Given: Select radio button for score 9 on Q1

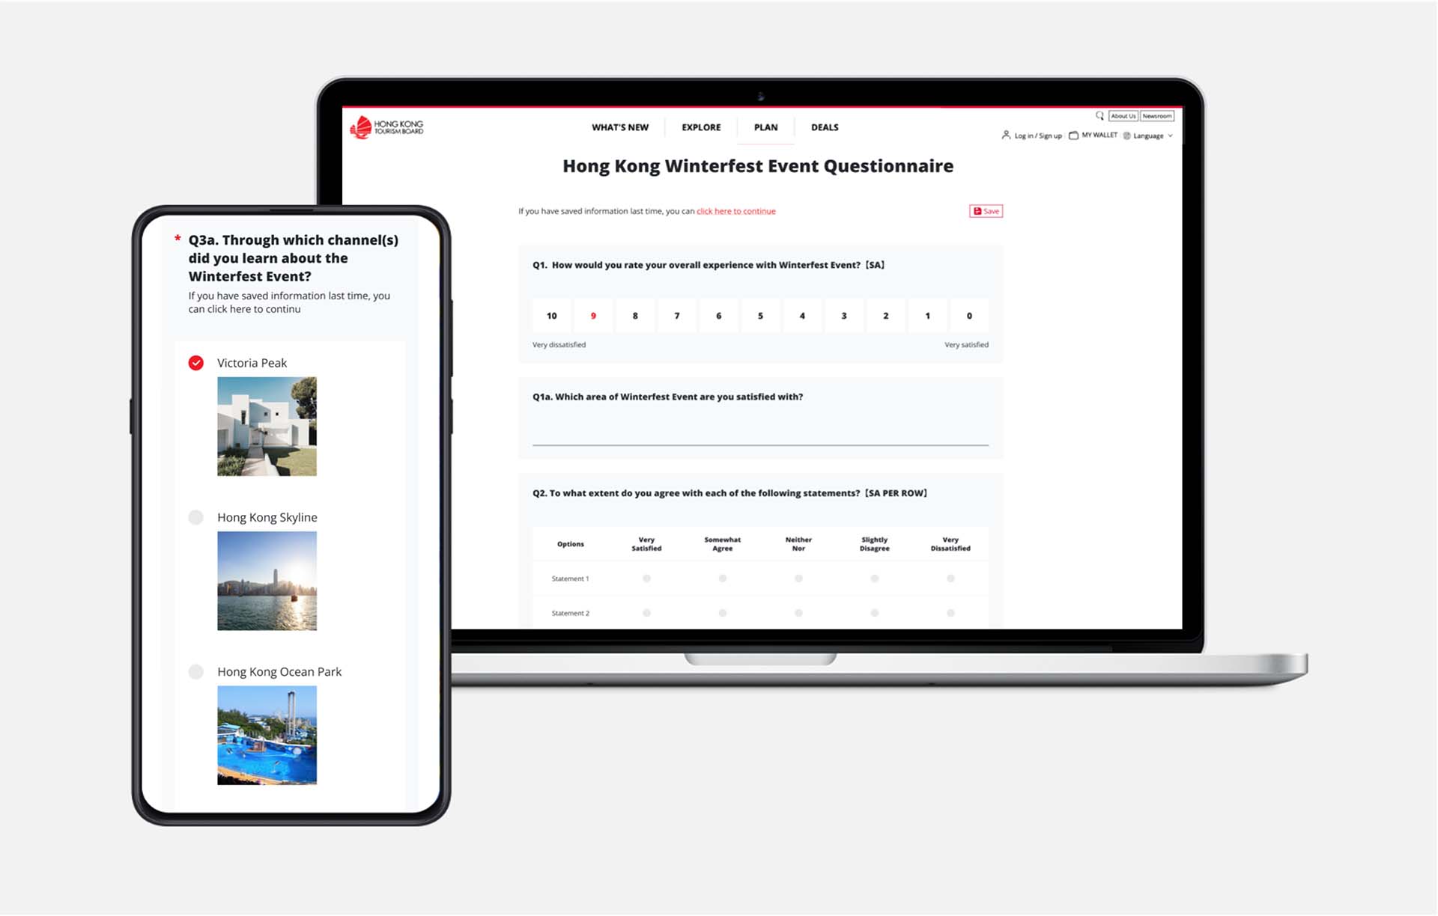Looking at the screenshot, I should point(592,314).
